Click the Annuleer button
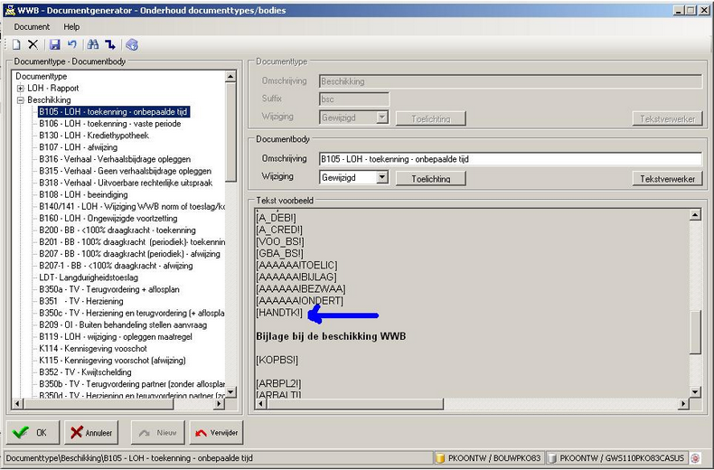The width and height of the screenshot is (714, 470). (x=91, y=433)
